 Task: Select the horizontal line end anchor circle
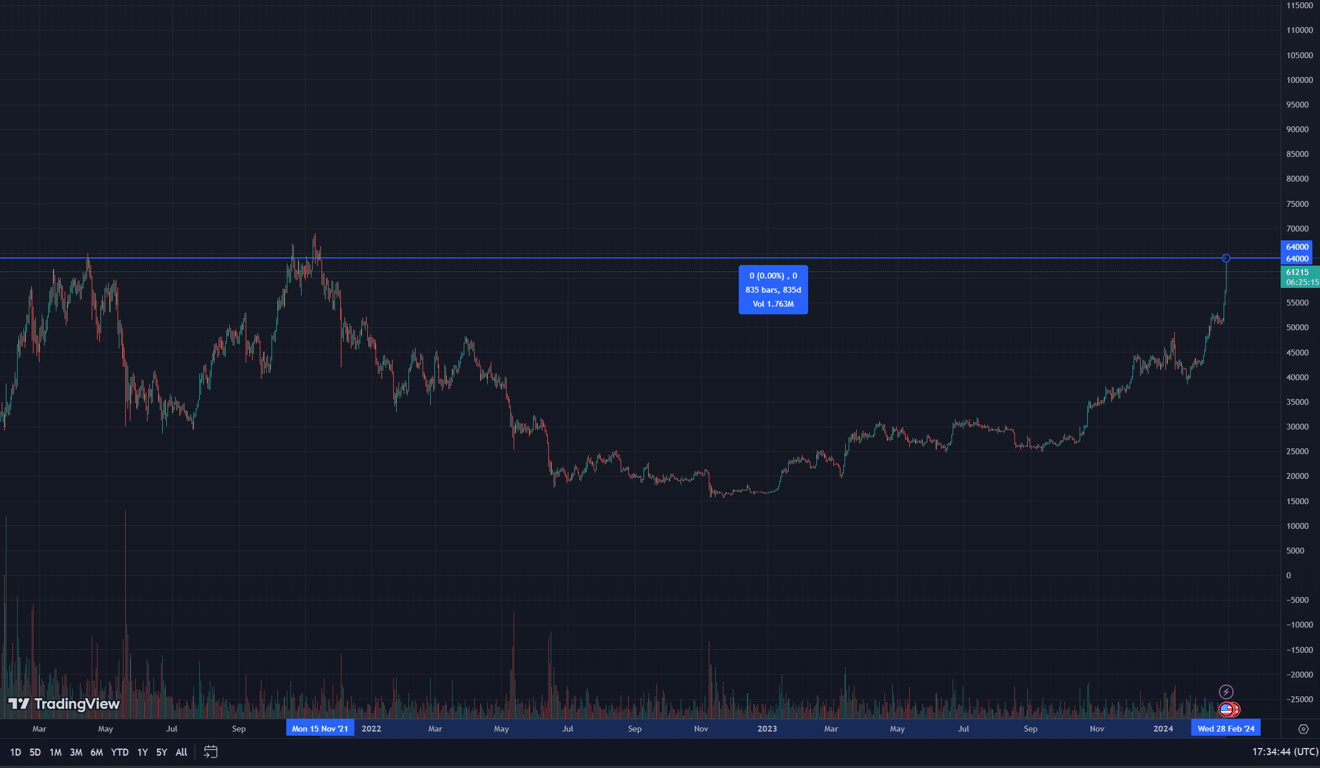pos(1226,258)
